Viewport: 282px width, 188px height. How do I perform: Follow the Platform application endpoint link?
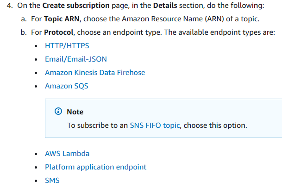96,167
